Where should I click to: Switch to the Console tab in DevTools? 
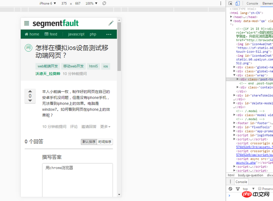(x=252, y=3)
